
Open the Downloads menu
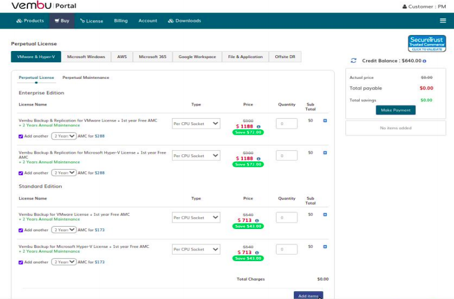click(185, 21)
